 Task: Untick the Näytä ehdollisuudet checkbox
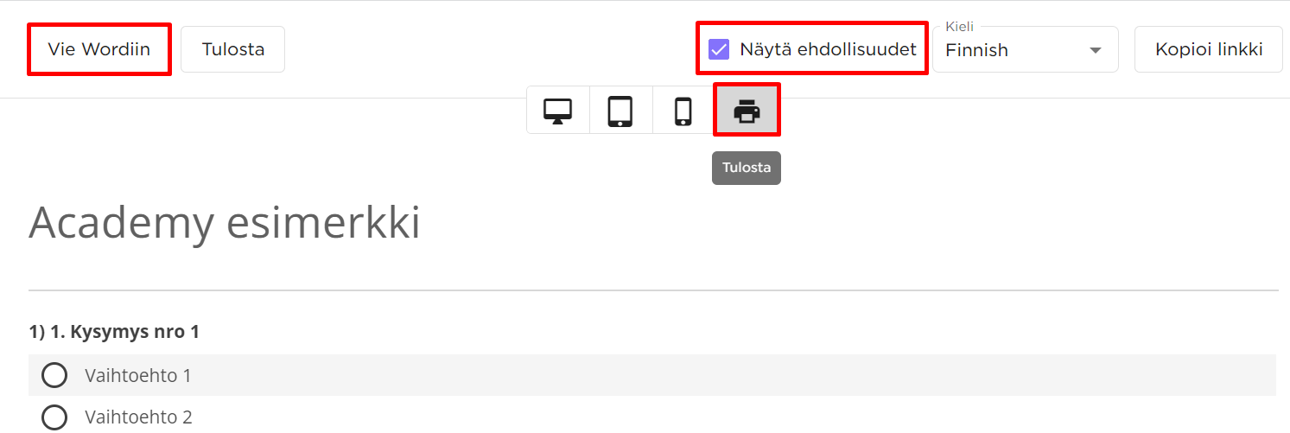(719, 49)
